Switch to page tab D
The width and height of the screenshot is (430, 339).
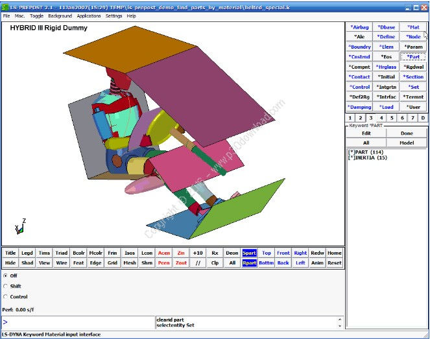point(423,118)
